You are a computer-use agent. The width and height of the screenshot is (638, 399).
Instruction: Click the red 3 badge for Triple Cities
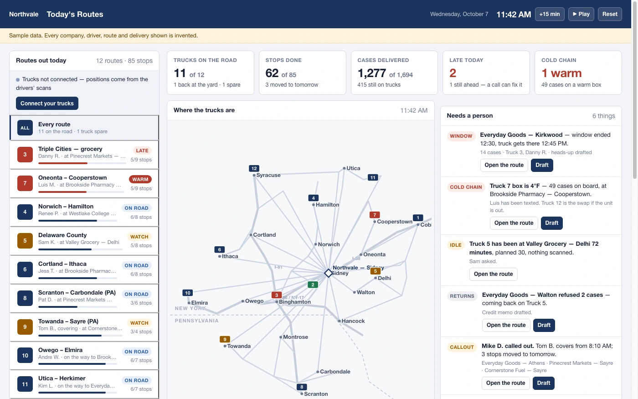(x=25, y=155)
